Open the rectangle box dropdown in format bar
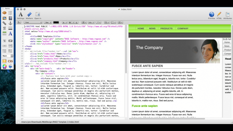The image size is (233, 131). (x=113, y=22)
